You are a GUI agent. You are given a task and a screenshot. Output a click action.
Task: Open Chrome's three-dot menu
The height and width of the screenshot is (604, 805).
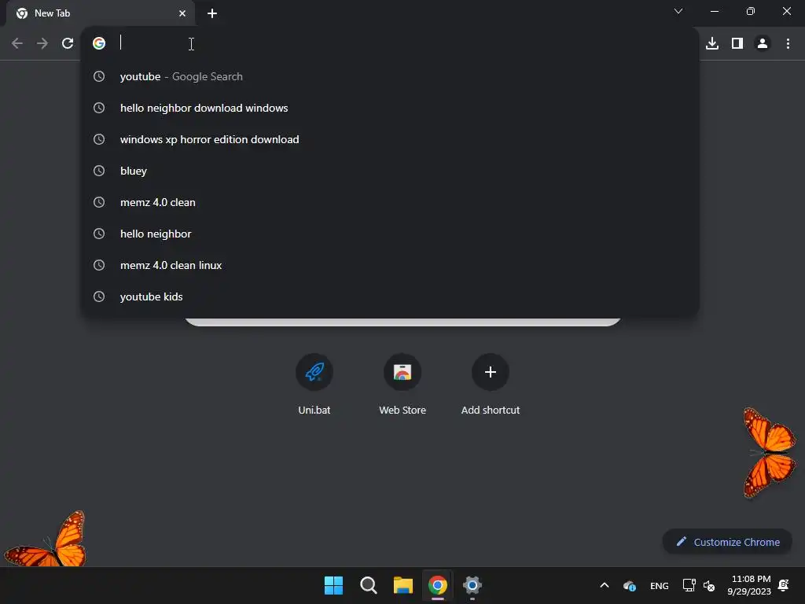click(x=788, y=43)
